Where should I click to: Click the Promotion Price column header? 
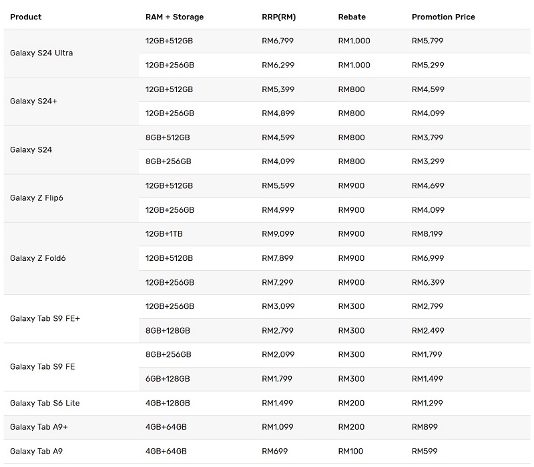pyautogui.click(x=443, y=17)
